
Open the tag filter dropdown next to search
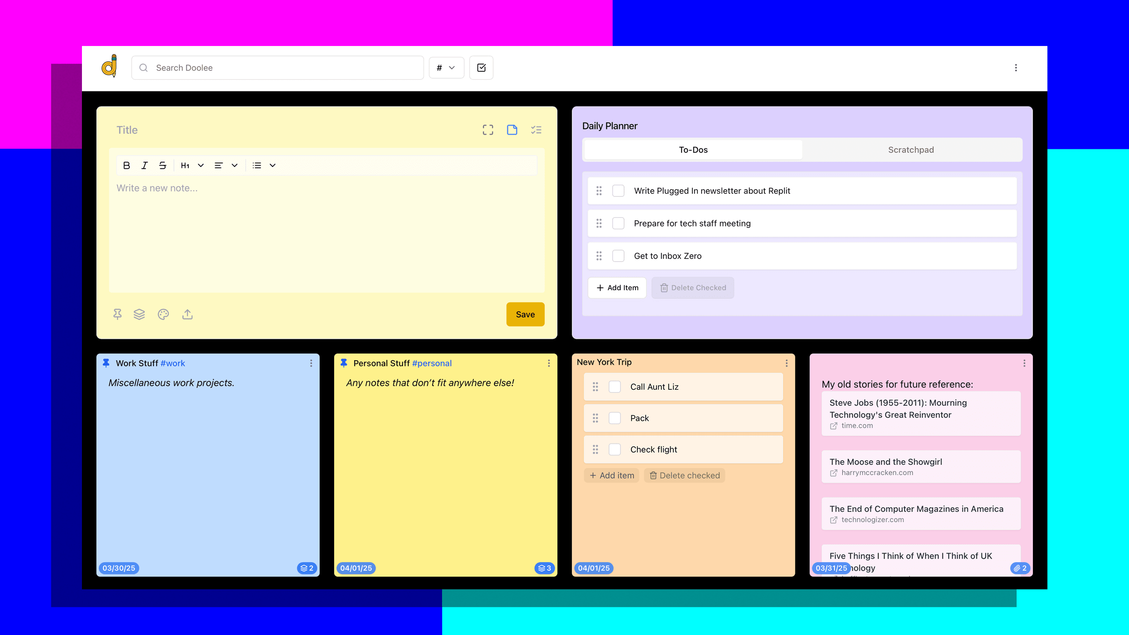[446, 67]
